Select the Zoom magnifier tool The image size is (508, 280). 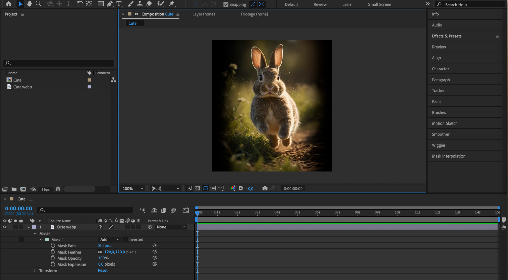[x=38, y=4]
